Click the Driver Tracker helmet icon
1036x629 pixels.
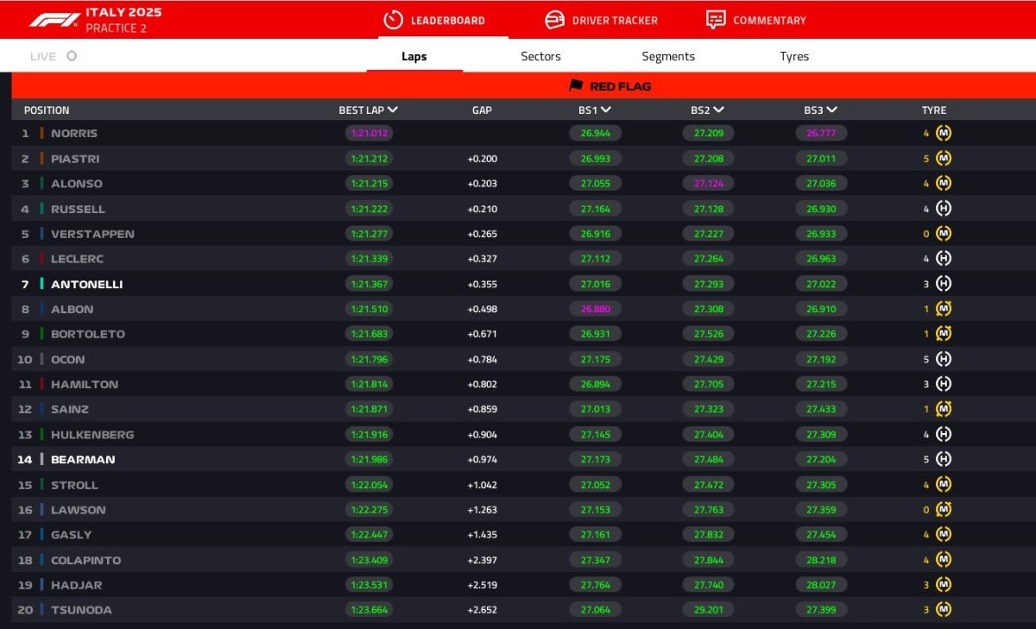pyautogui.click(x=554, y=20)
